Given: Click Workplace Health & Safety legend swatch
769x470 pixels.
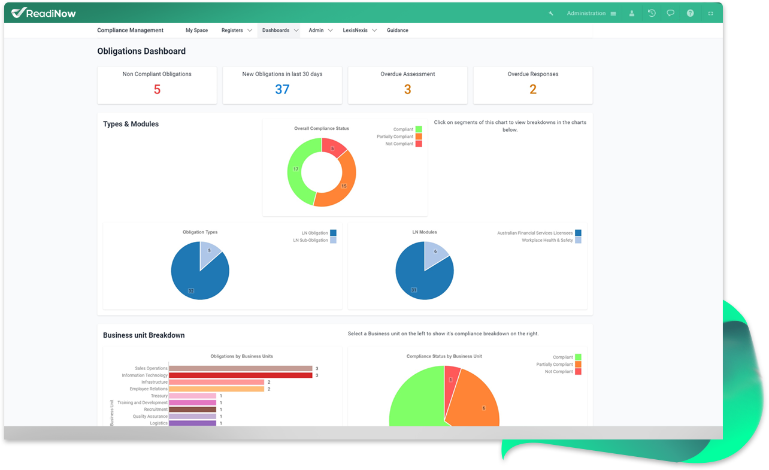Looking at the screenshot, I should click(x=578, y=240).
